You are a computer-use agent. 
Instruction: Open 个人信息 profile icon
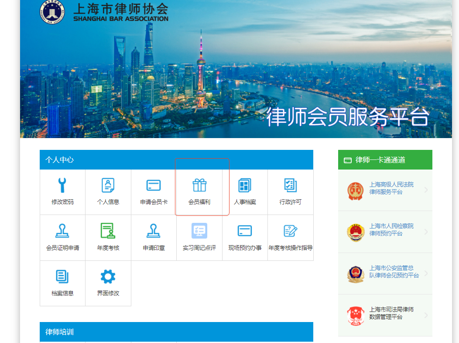click(x=108, y=185)
